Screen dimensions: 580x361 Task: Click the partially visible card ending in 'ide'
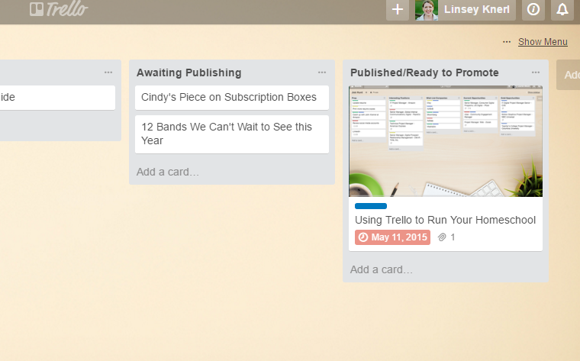pos(57,98)
